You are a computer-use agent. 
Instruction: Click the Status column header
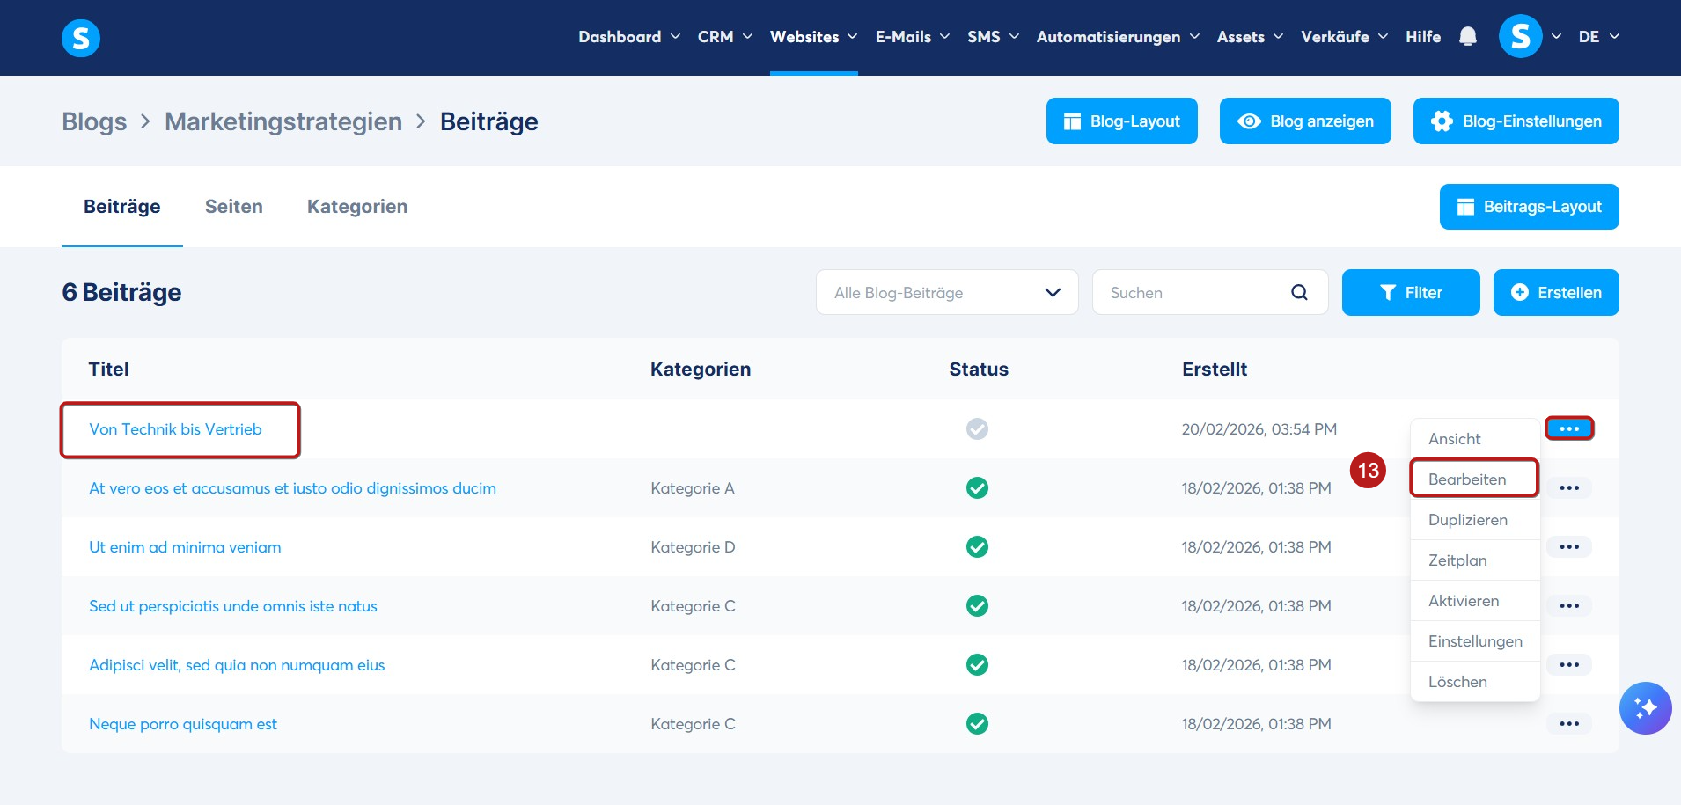[979, 370]
